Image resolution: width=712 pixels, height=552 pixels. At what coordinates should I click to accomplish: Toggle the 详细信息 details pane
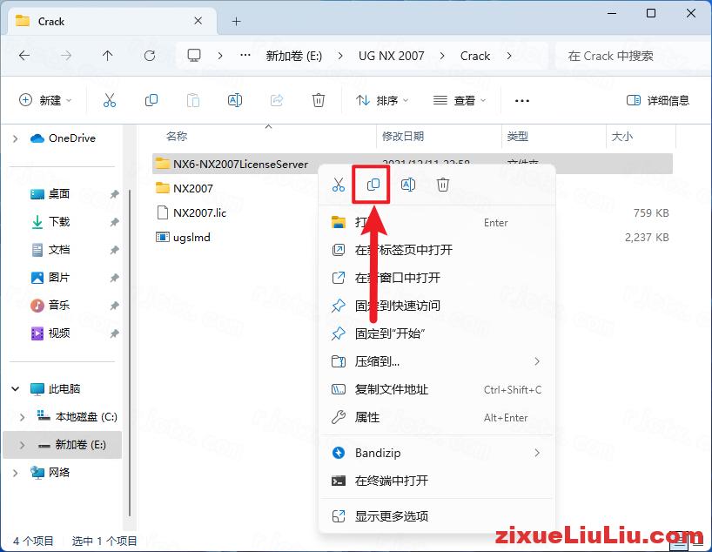[x=658, y=100]
